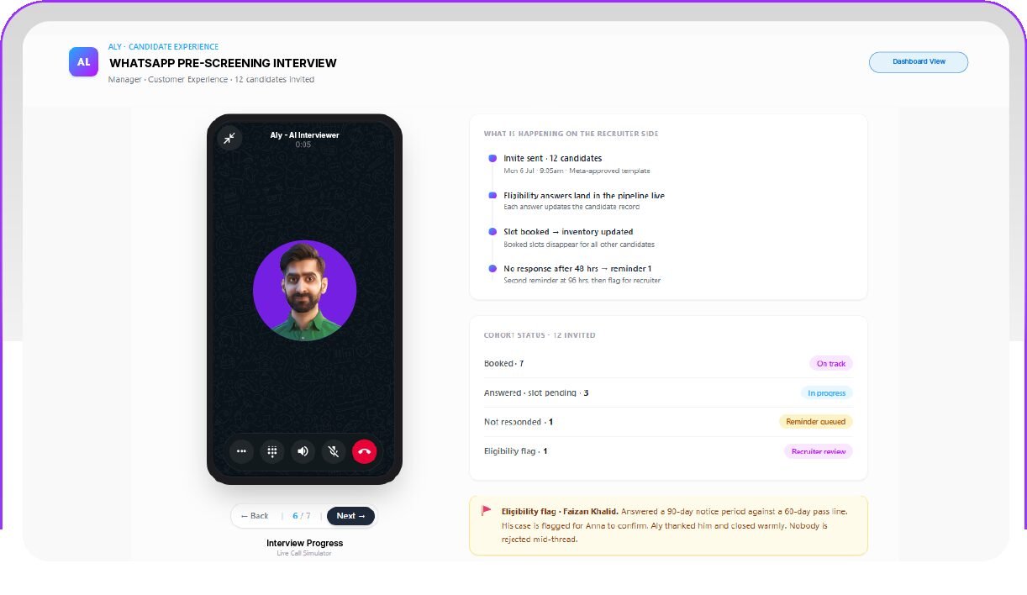Toggle the microphone mute icon

[334, 451]
